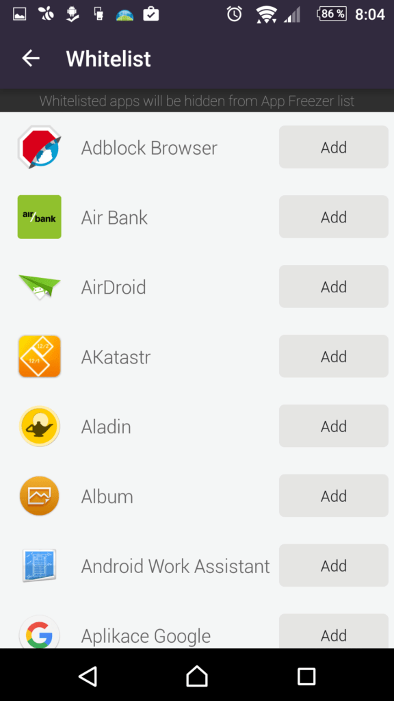
Task: Tap the Aladin lamp icon
Action: point(39,426)
